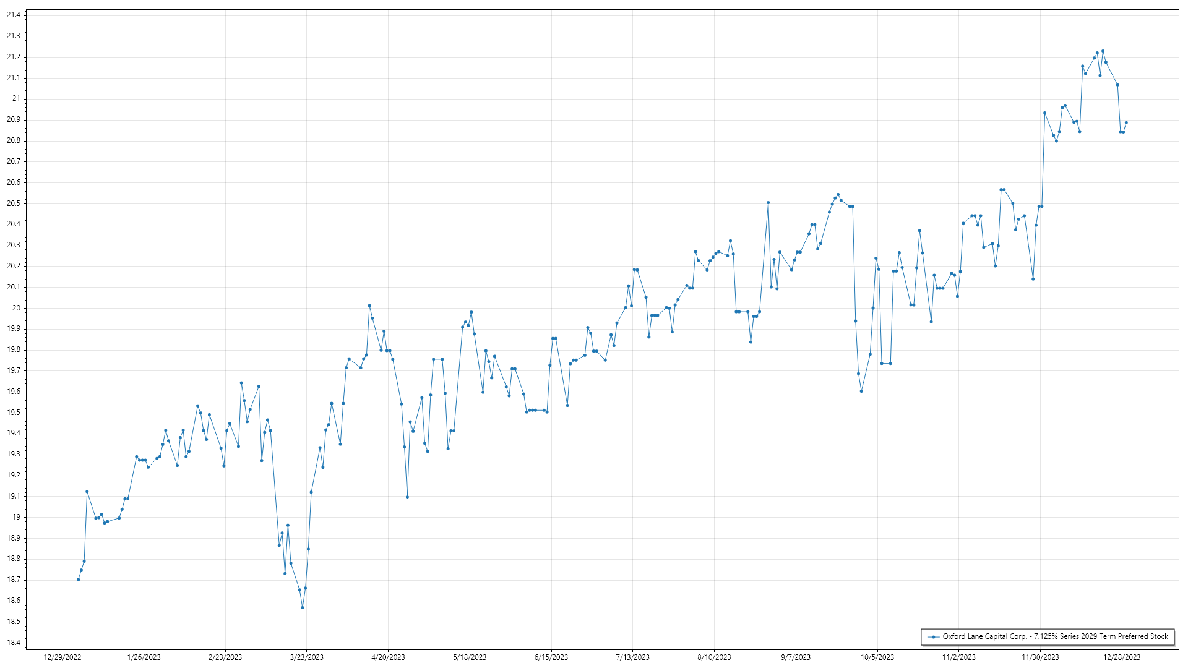Click the first data point at 18.7
The height and width of the screenshot is (668, 1188).
[x=78, y=580]
